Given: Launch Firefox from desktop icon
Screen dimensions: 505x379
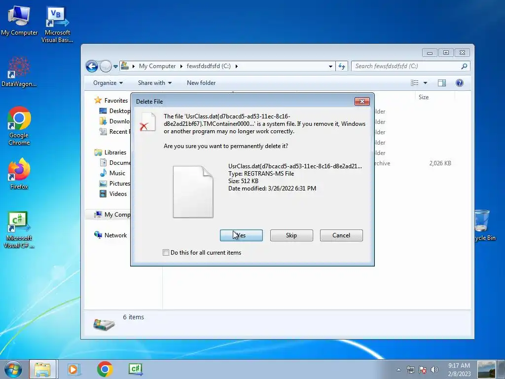Looking at the screenshot, I should [19, 174].
